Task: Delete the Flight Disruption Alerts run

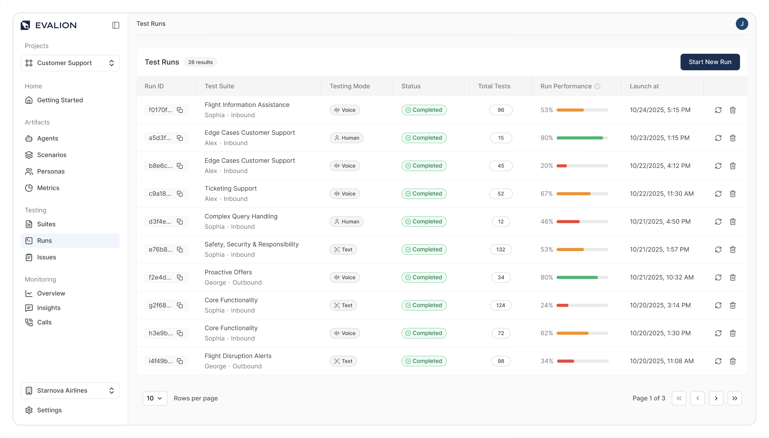Action: coord(733,361)
